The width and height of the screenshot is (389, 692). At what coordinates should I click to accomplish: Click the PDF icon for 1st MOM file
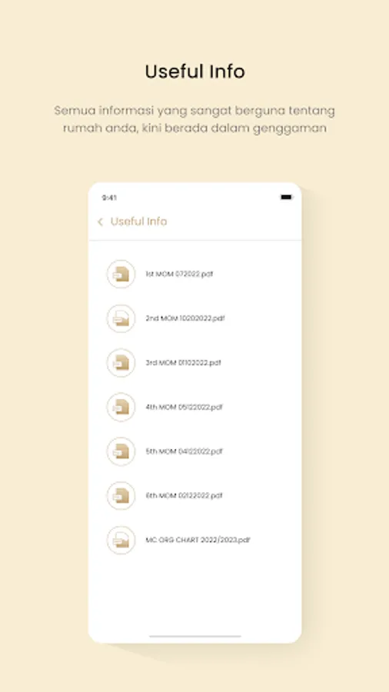click(121, 274)
